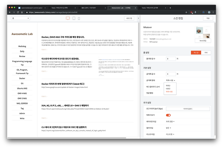Screen dimensions: 223x148
Task: Bookmark this page with the star icon
Action: [x=186, y=12]
